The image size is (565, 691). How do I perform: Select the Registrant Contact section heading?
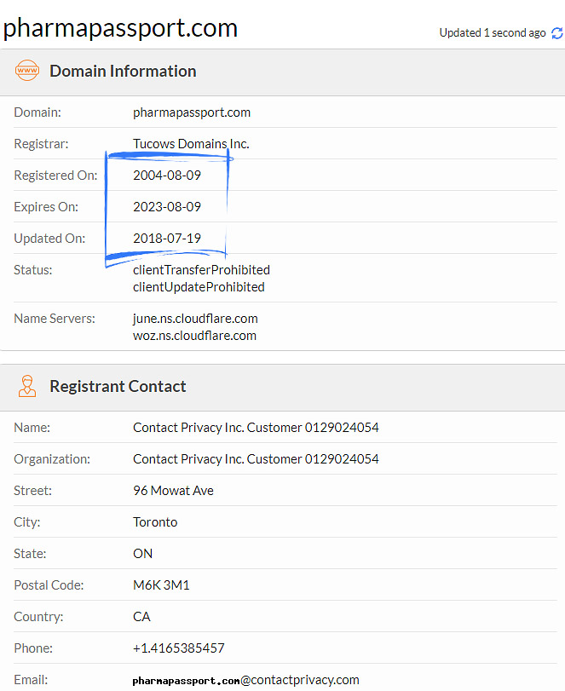coord(118,386)
